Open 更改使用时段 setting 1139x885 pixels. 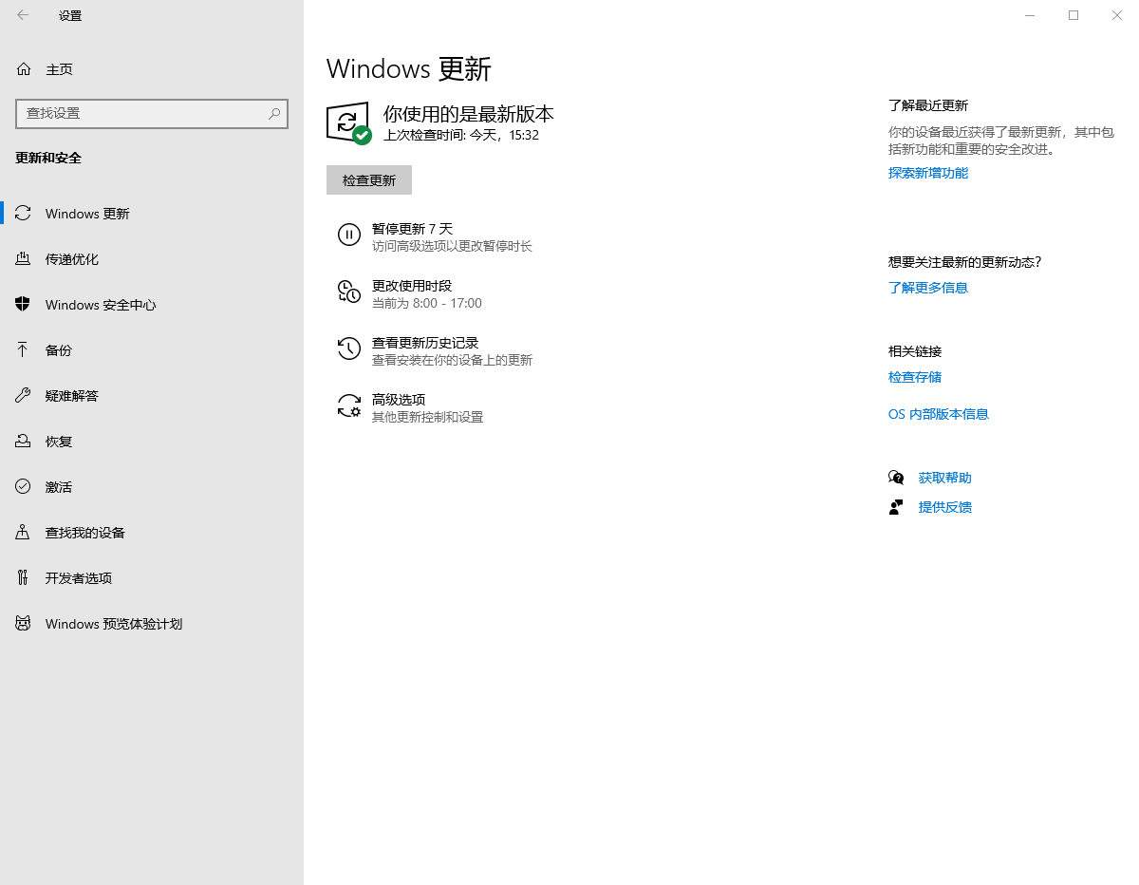[412, 286]
